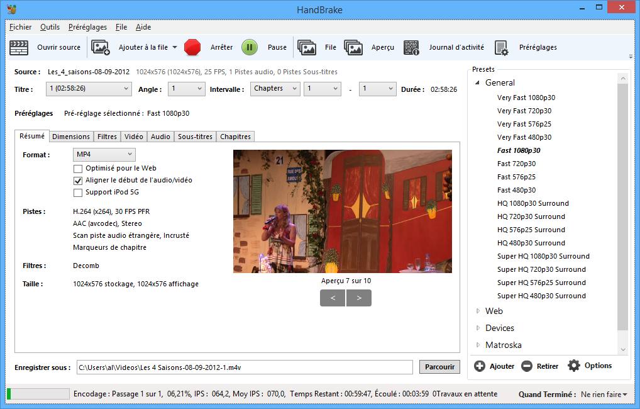This screenshot has height=409, width=640.
Task: Select HQ 576p25 Surround preset
Action: pyautogui.click(x=531, y=230)
